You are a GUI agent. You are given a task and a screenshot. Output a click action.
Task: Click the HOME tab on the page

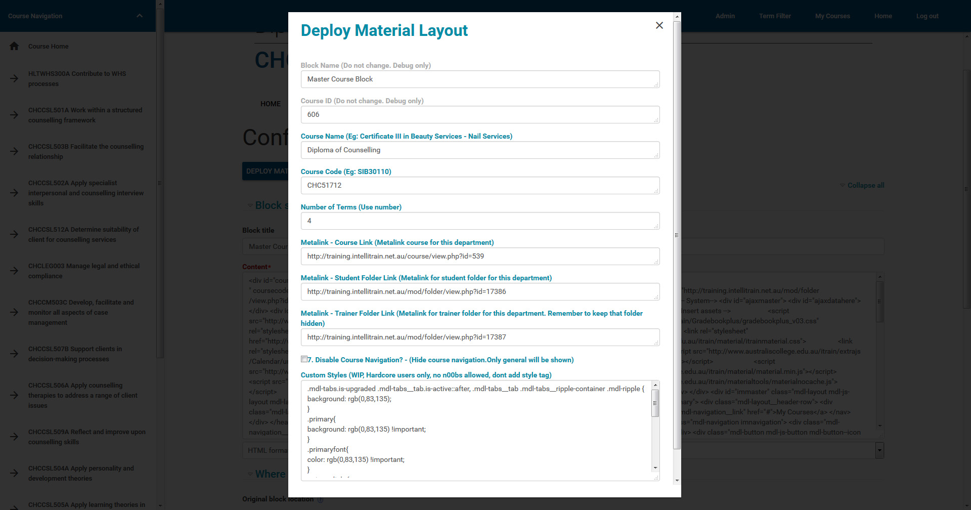click(x=271, y=104)
